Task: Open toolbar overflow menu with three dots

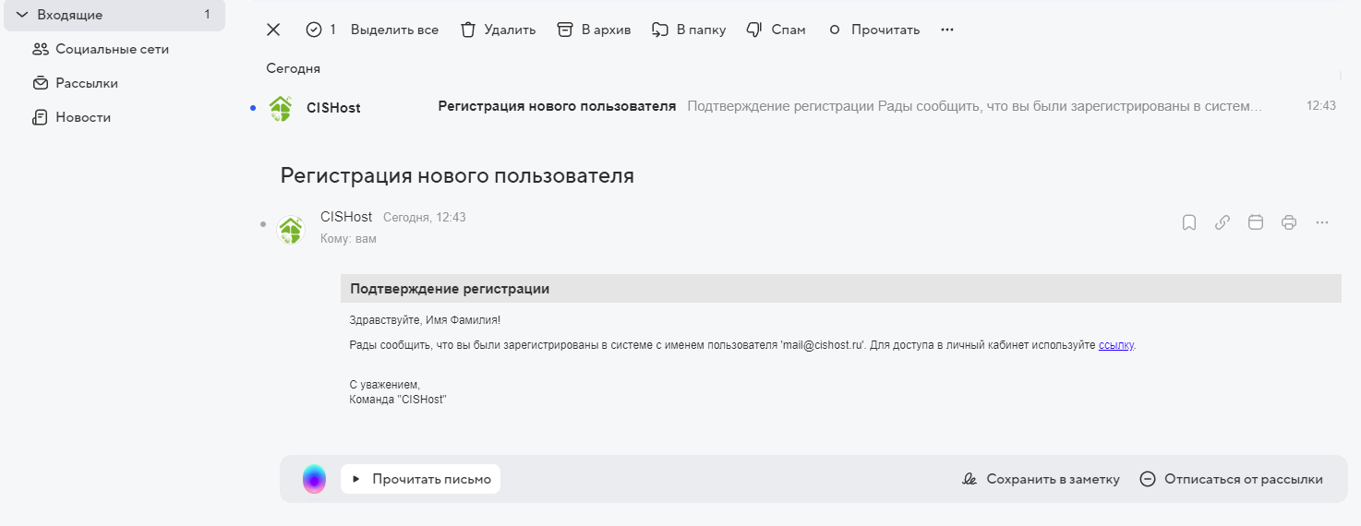Action: 946,30
